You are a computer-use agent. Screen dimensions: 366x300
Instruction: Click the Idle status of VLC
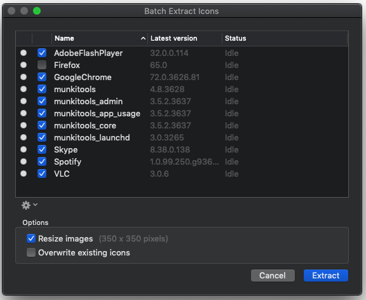click(231, 174)
